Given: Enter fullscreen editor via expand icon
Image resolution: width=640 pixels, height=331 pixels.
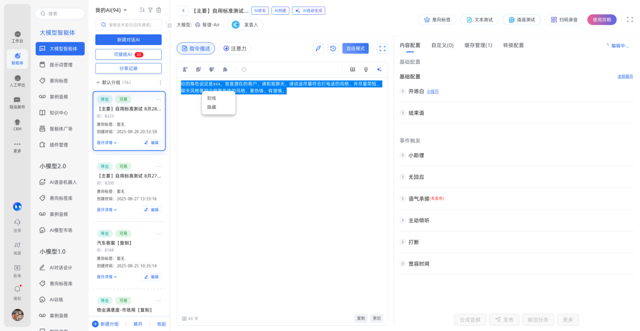Looking at the screenshot, I should click(382, 49).
